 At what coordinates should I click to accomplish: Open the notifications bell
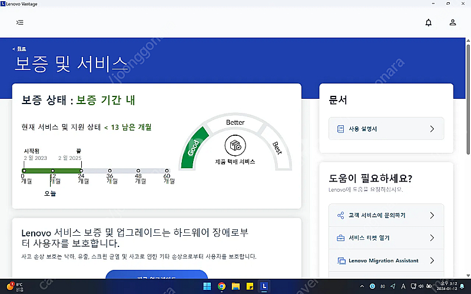(429, 23)
